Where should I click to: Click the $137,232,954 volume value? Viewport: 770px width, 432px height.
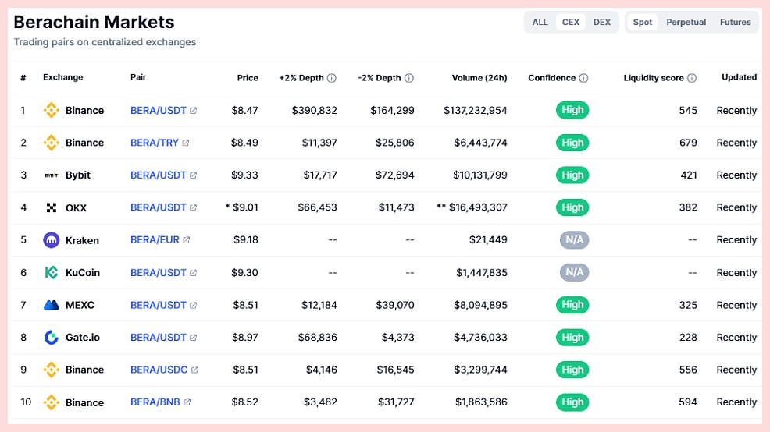click(476, 110)
